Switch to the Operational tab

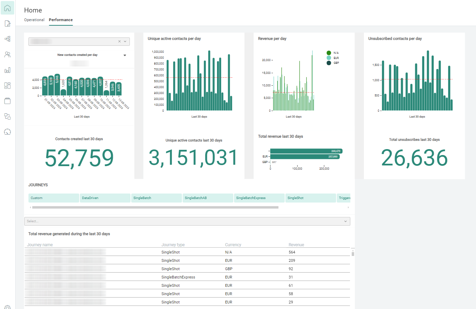coord(34,20)
